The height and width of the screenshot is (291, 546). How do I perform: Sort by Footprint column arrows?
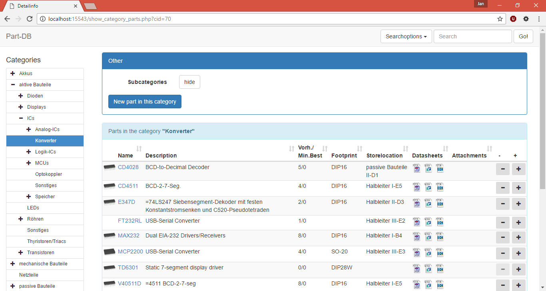(x=359, y=149)
